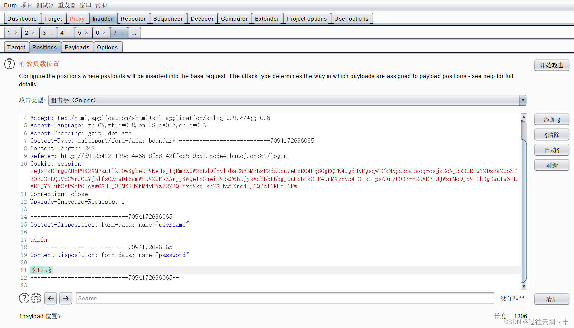Click the 'admin' username value
This screenshot has width=574, height=328.
click(39, 240)
